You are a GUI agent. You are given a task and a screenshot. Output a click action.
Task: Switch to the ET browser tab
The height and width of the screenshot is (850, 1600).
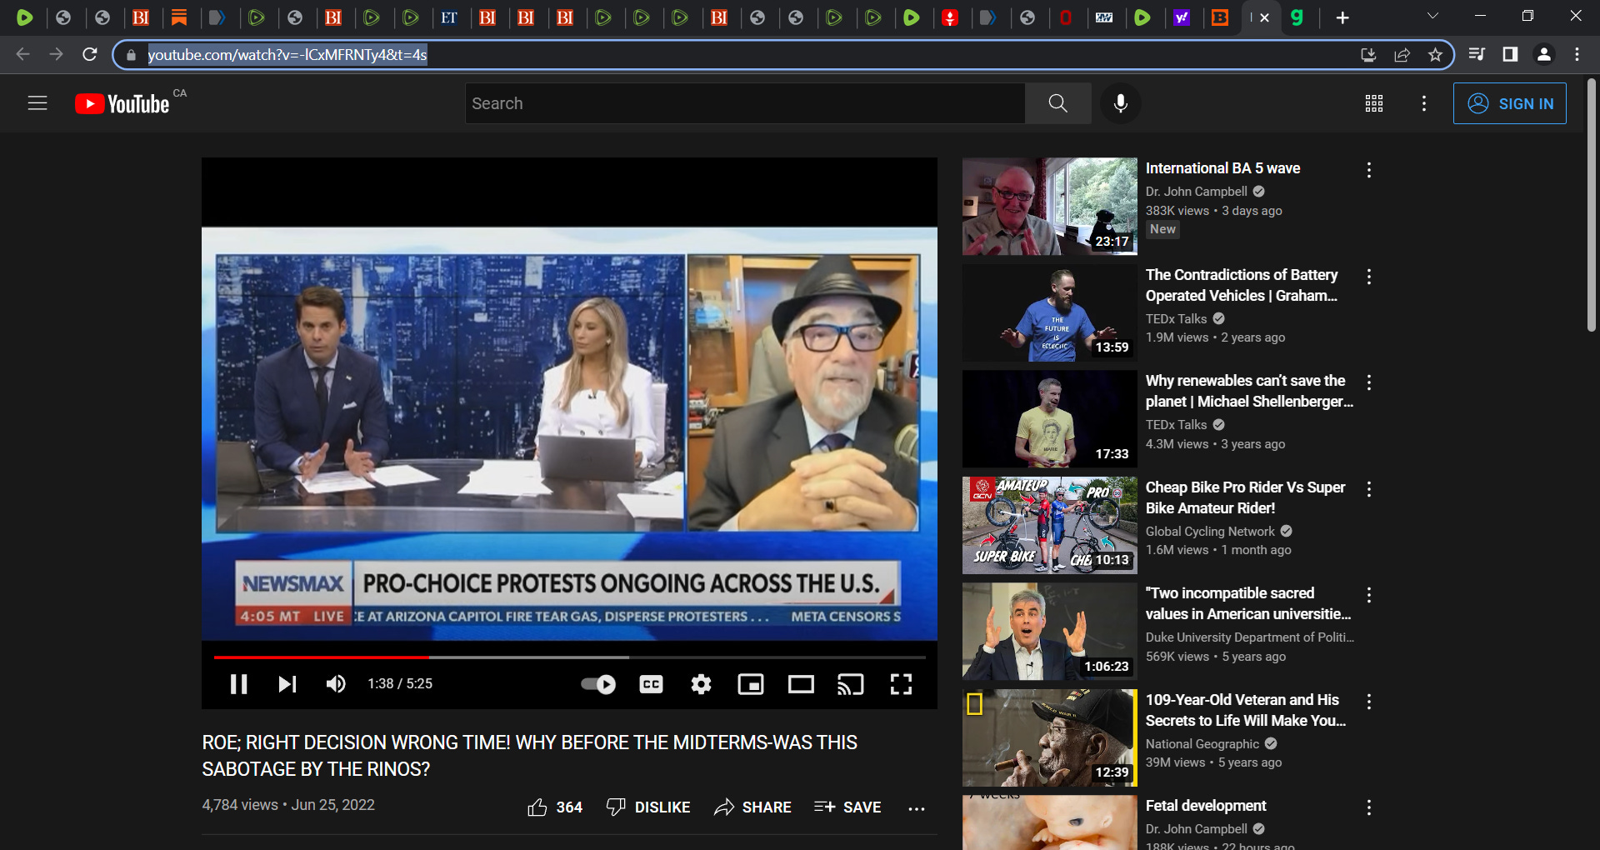click(449, 17)
